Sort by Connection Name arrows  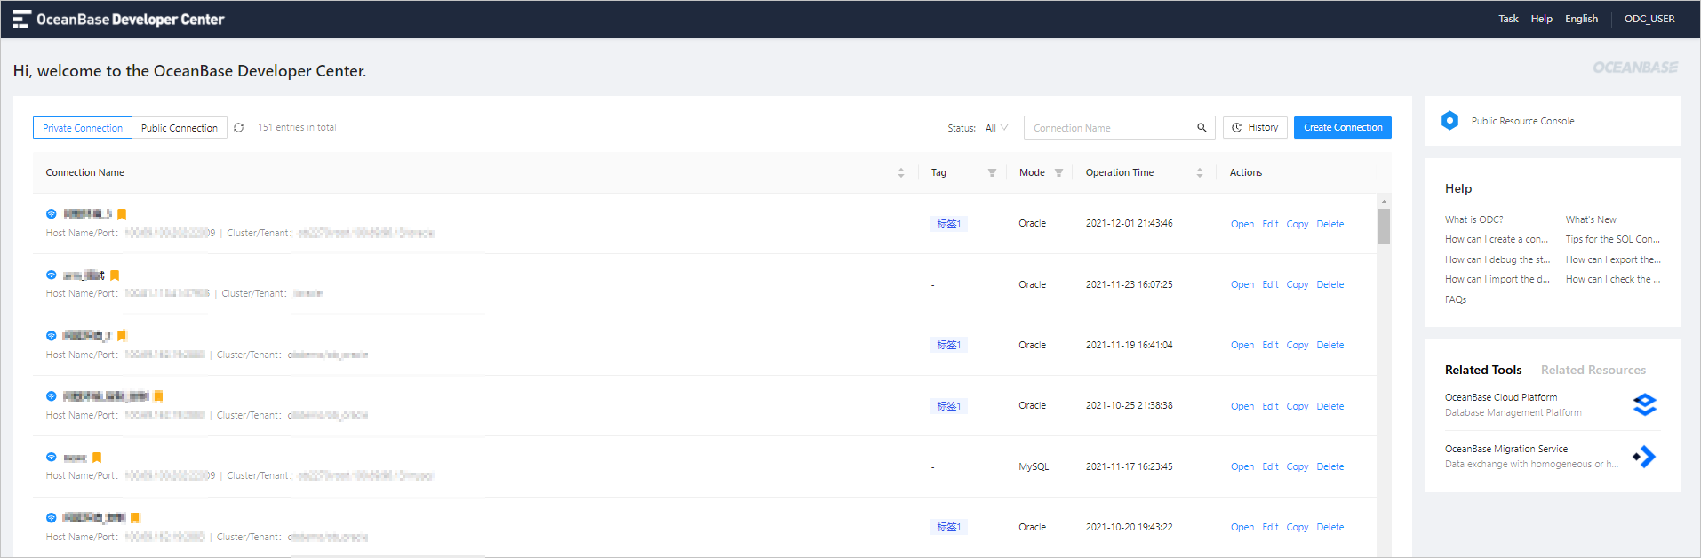(x=901, y=173)
